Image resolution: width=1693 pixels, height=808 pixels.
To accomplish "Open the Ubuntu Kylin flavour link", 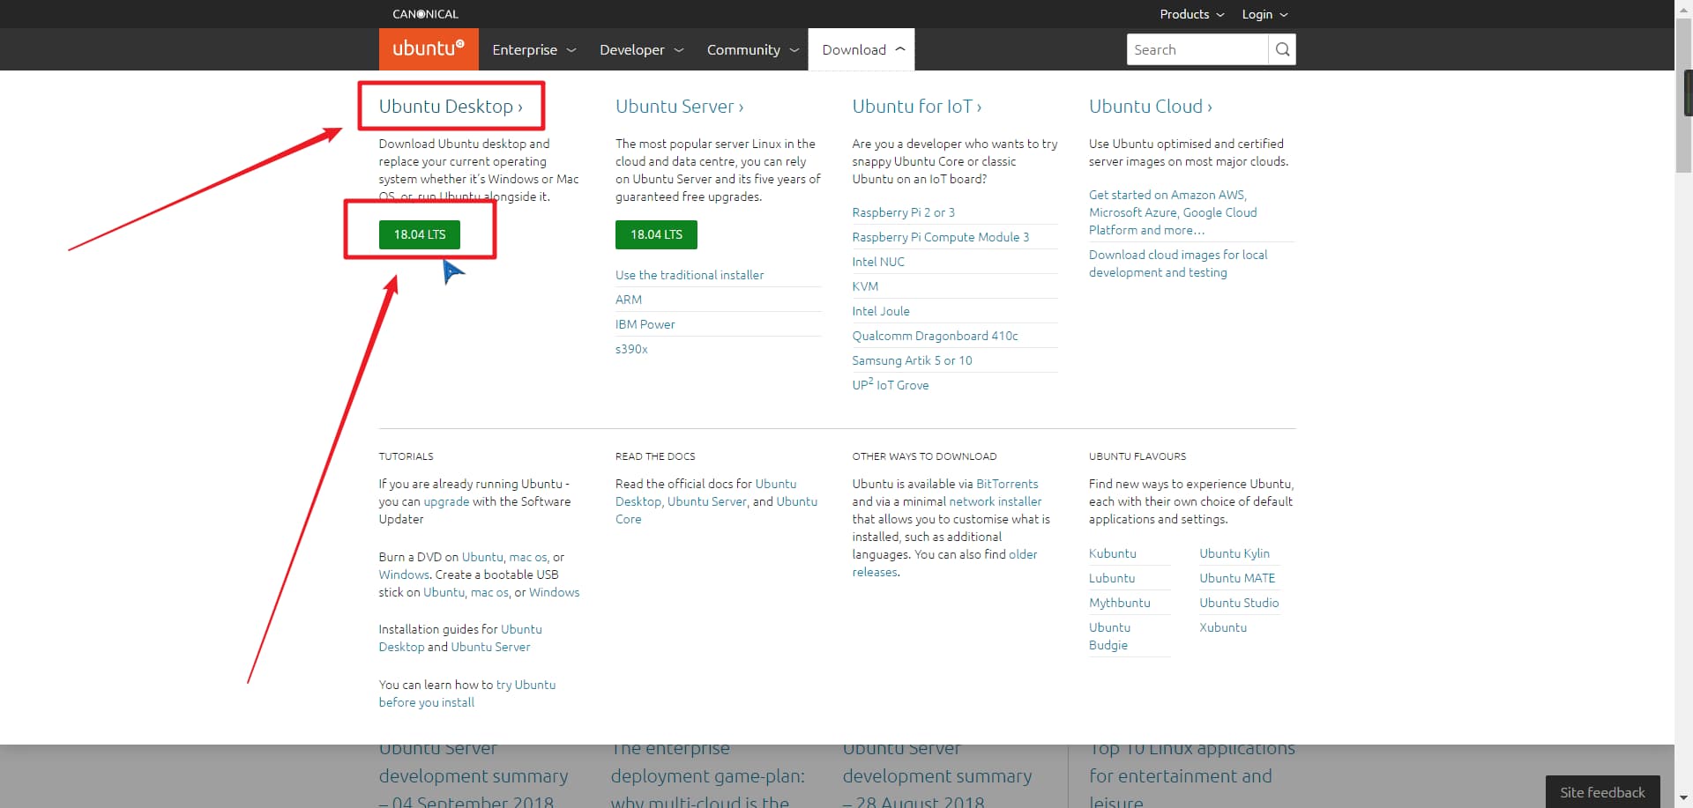I will click(1234, 553).
